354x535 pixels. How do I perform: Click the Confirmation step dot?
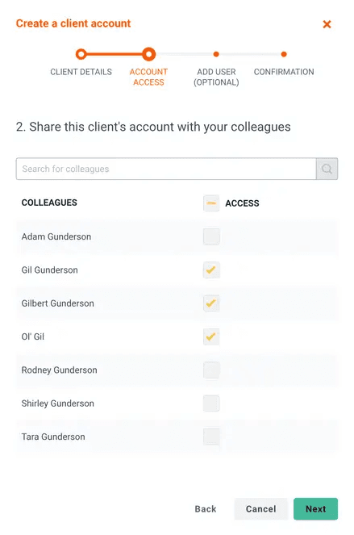pyautogui.click(x=284, y=54)
